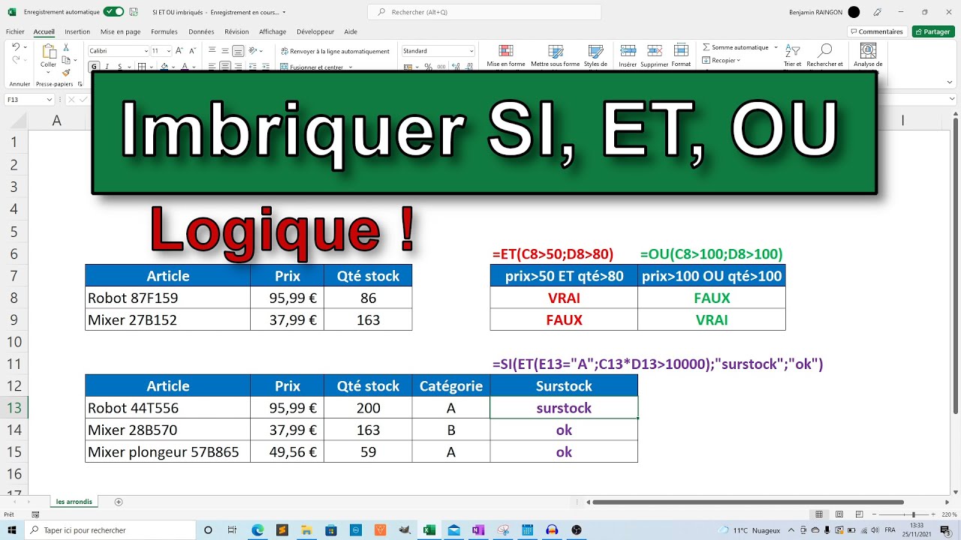This screenshot has height=540, width=961.
Task: Click the Cut scissors icon
Action: (x=66, y=47)
